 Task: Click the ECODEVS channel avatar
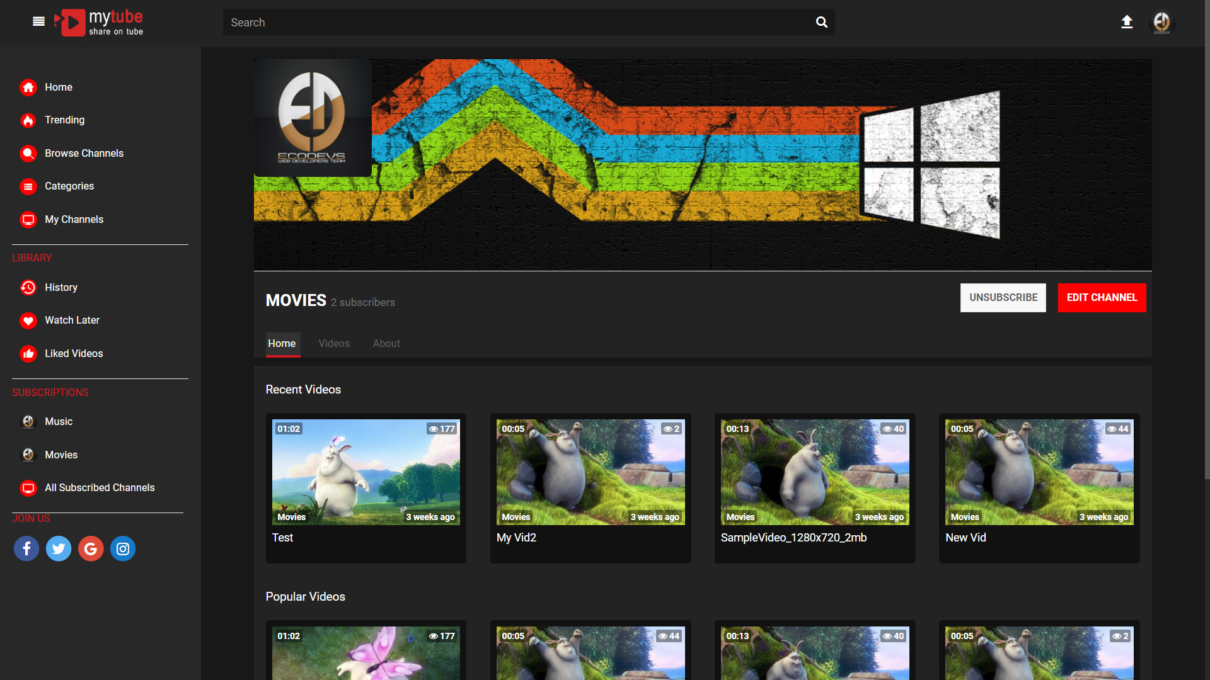tap(313, 118)
